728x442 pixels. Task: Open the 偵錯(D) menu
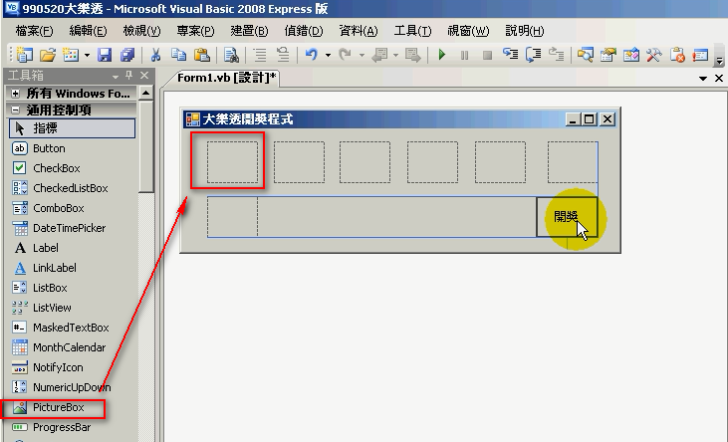[304, 31]
